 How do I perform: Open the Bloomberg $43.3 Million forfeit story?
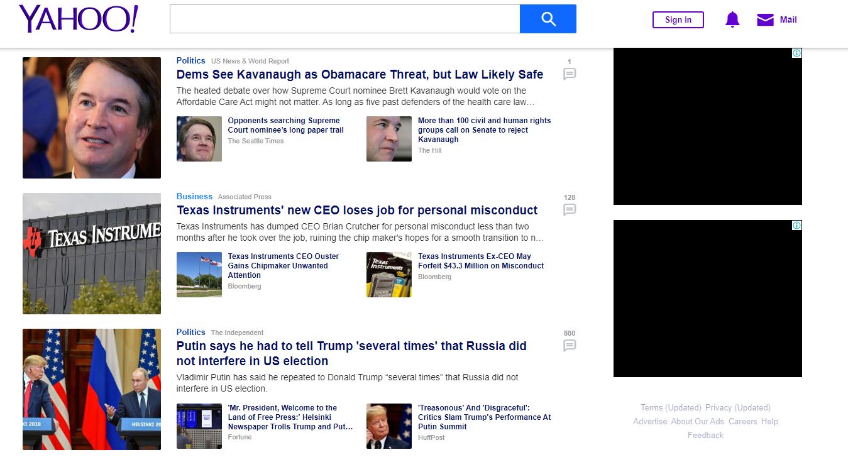coord(480,261)
